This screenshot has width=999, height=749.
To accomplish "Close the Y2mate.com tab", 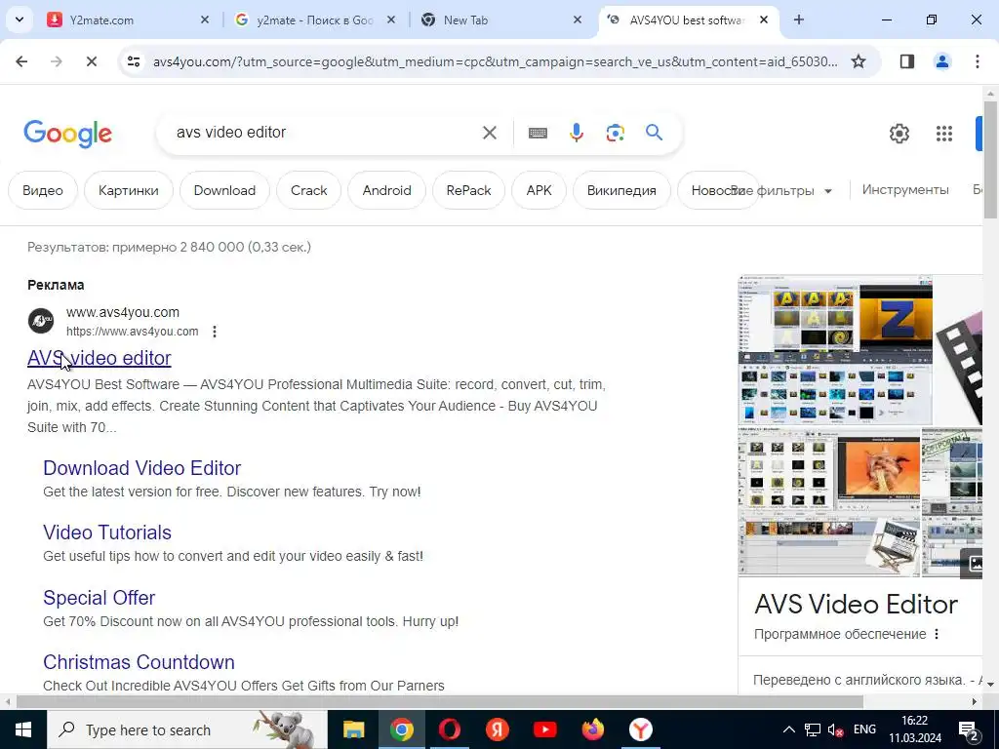I will point(205,20).
